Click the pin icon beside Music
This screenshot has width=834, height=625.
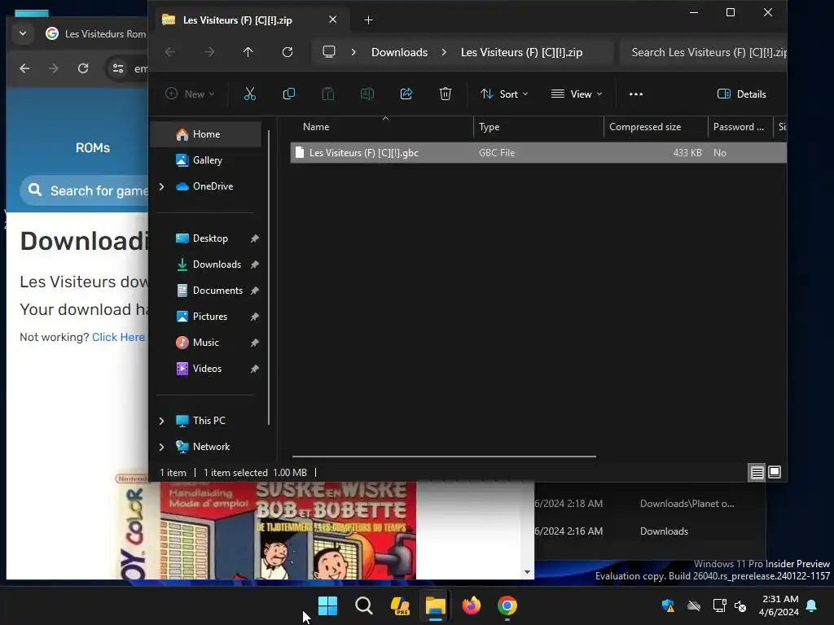click(x=255, y=343)
